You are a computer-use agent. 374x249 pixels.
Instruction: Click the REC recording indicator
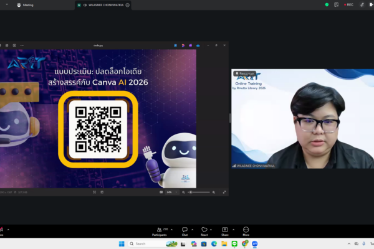tap(348, 5)
